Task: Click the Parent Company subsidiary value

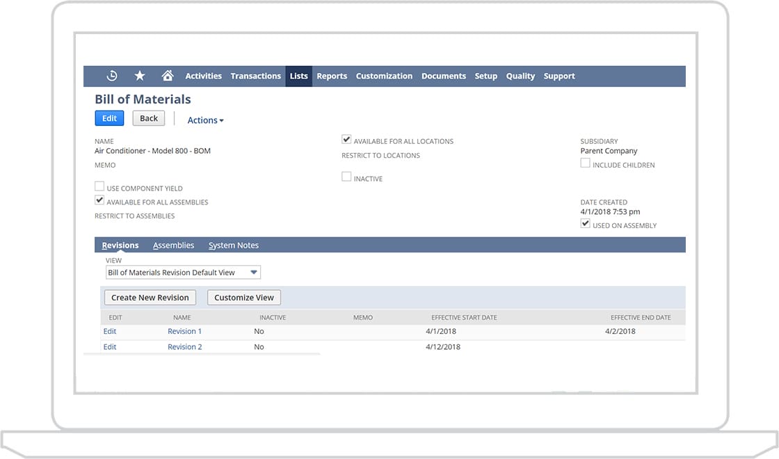Action: 609,151
